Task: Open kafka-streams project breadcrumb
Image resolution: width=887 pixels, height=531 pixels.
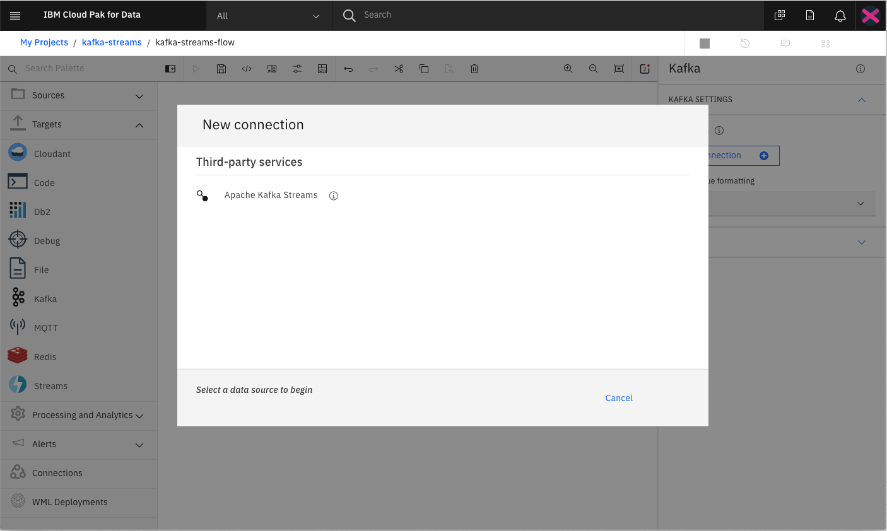Action: coord(112,42)
